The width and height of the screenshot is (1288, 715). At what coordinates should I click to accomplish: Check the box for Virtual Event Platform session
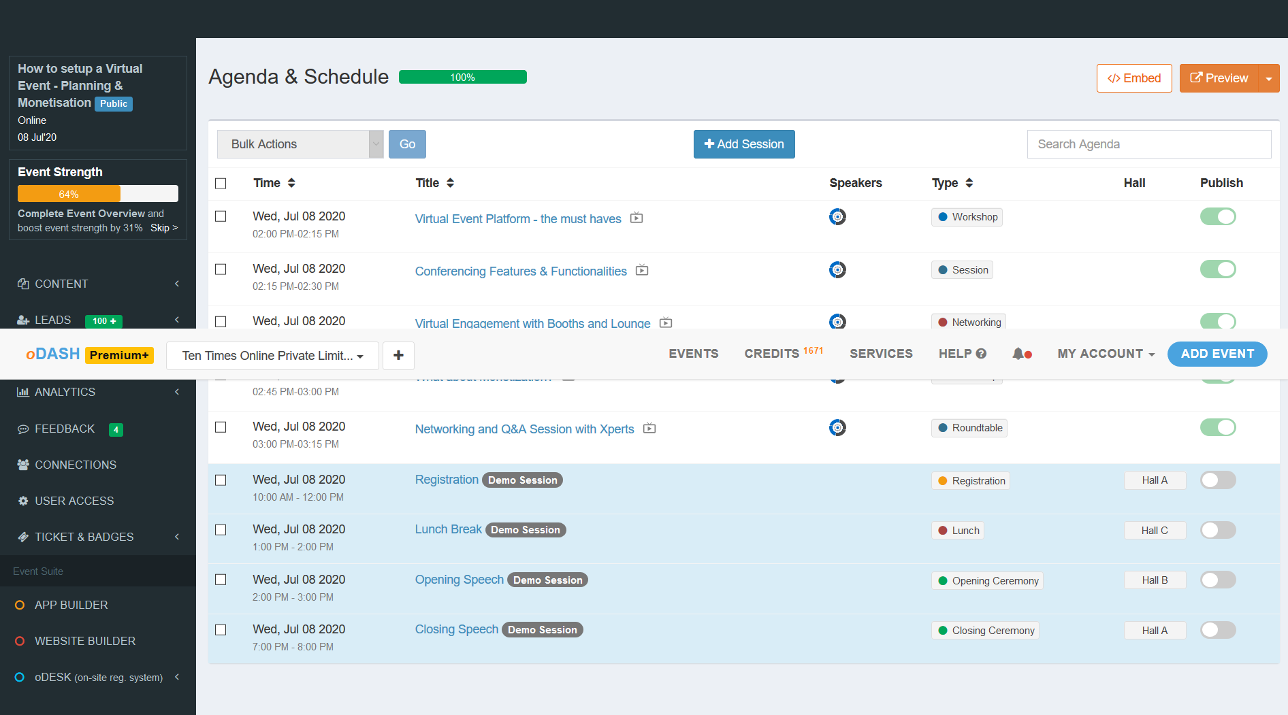[x=221, y=216]
